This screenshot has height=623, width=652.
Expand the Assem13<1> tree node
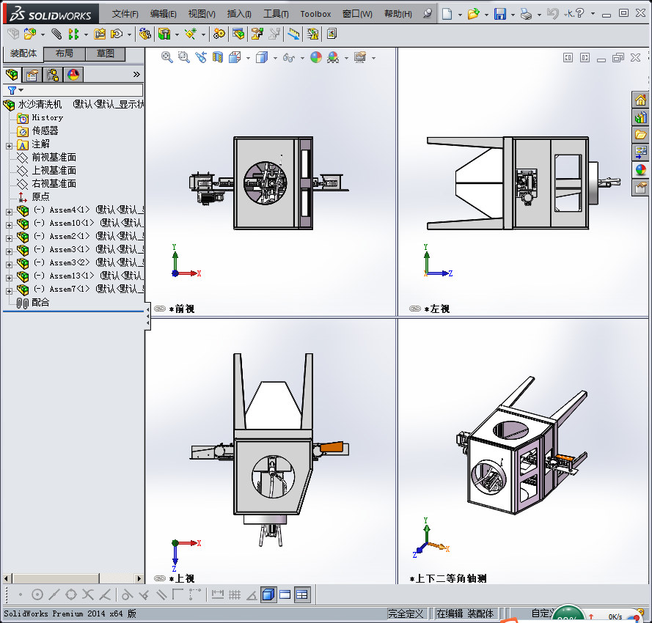(x=9, y=278)
